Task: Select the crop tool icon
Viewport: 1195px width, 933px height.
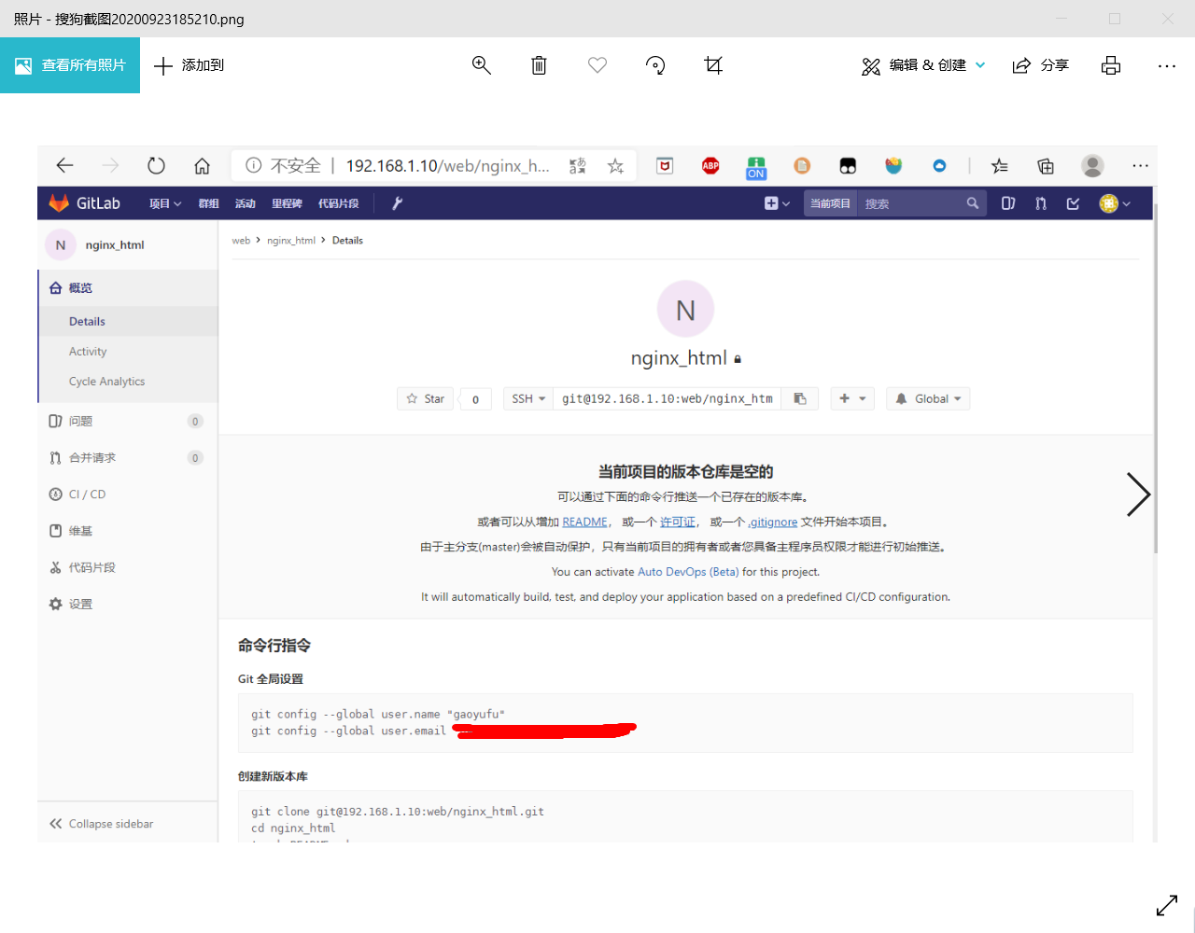Action: pyautogui.click(x=713, y=65)
